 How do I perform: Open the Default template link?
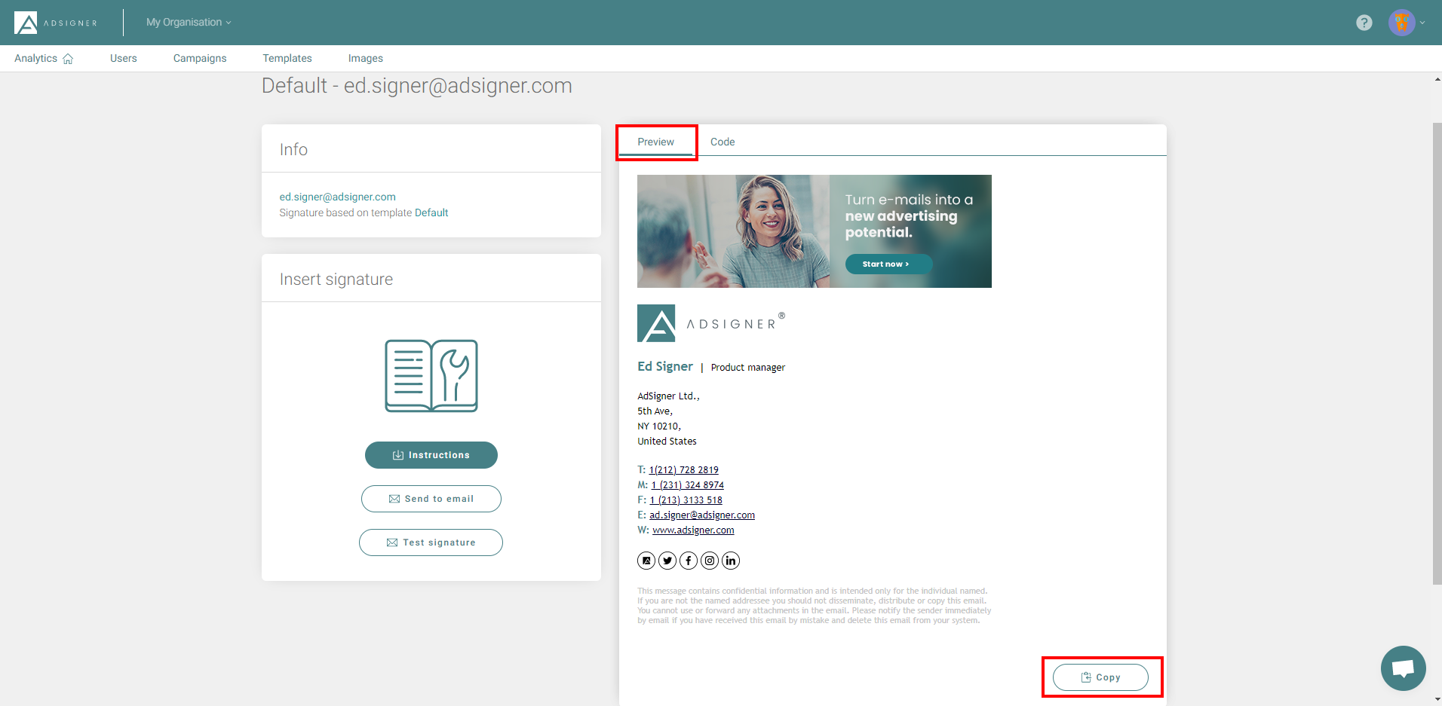click(x=431, y=212)
